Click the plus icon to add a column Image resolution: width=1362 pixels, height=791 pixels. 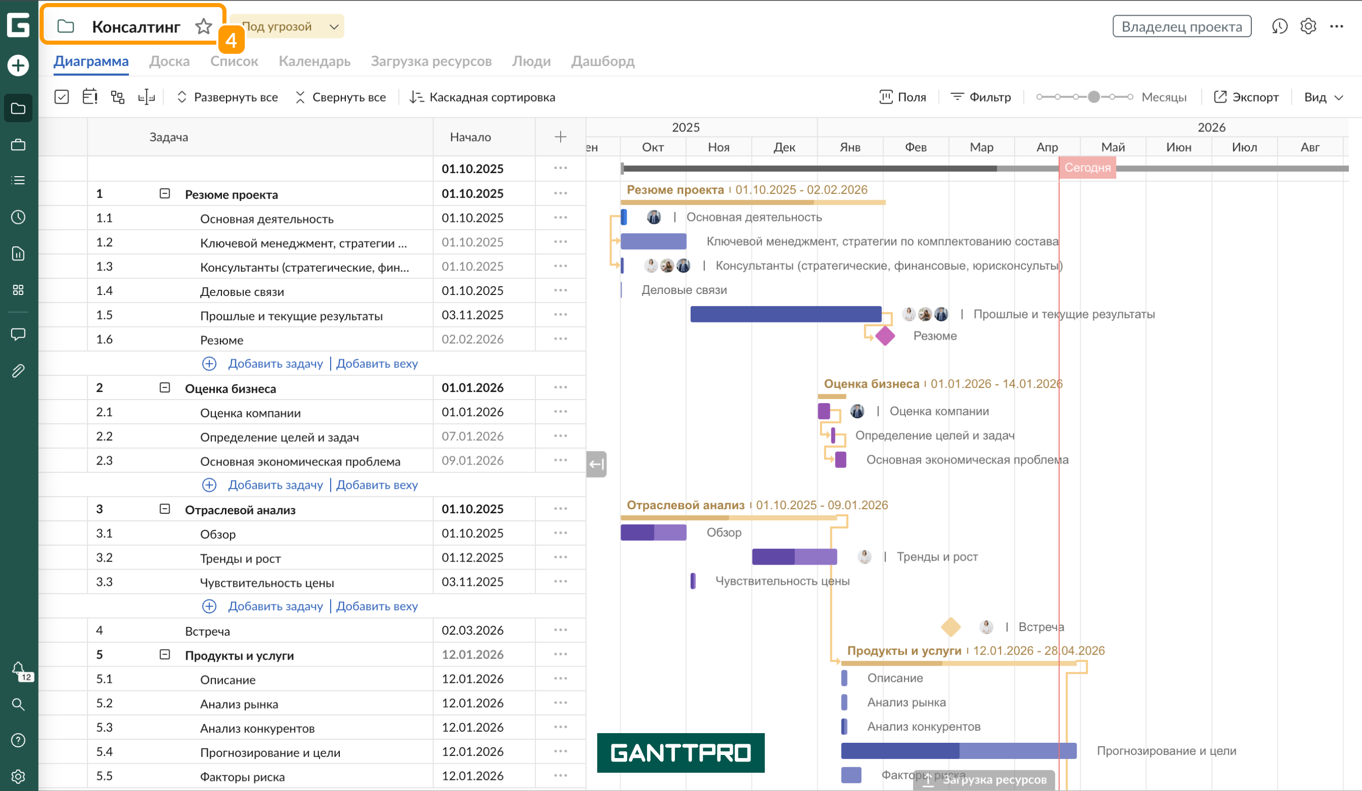coord(561,137)
